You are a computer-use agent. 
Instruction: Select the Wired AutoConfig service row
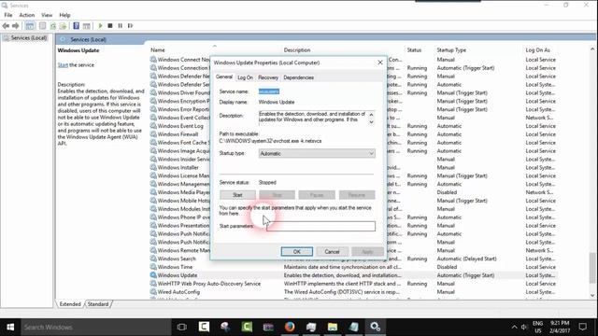coord(353,292)
